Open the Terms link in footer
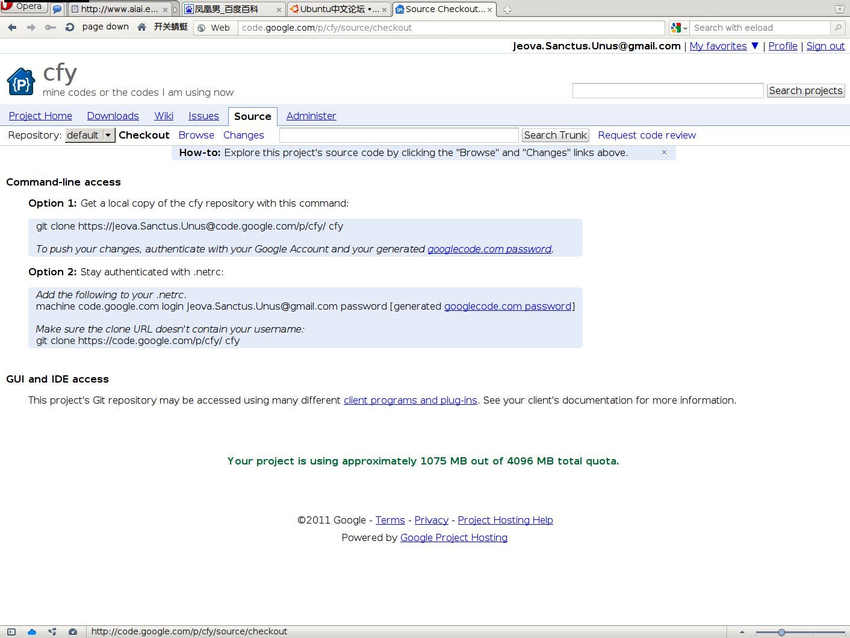Image resolution: width=850 pixels, height=638 pixels. [390, 521]
